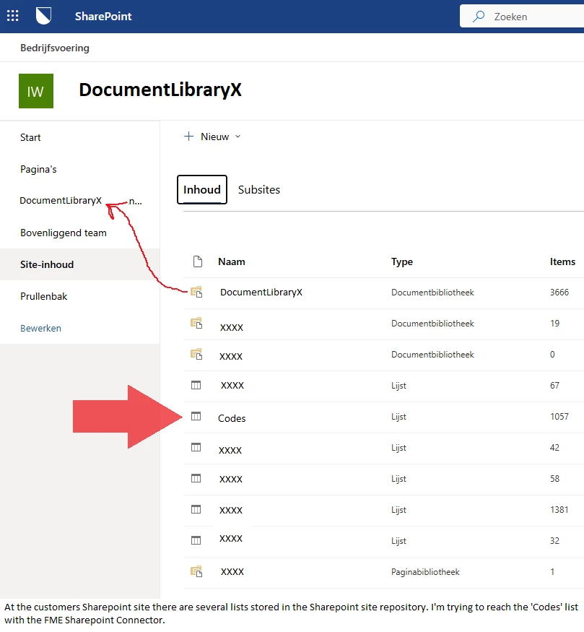Click Lijst type in Codes row
The width and height of the screenshot is (584, 632).
pyautogui.click(x=398, y=417)
